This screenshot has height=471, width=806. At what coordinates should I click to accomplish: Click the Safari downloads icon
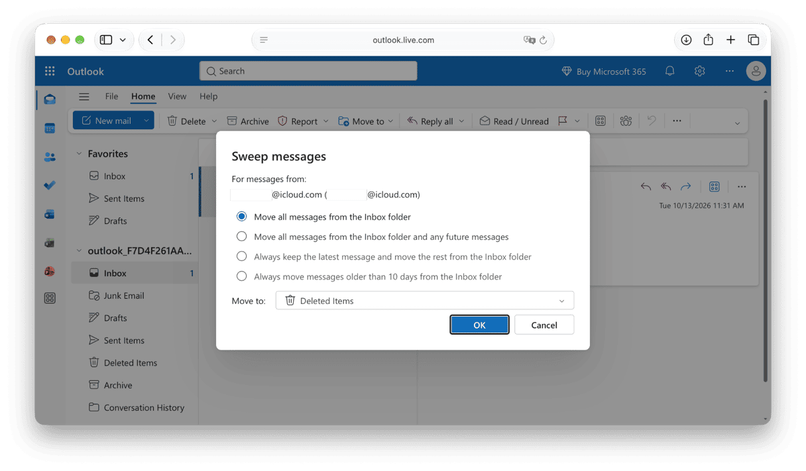[686, 40]
